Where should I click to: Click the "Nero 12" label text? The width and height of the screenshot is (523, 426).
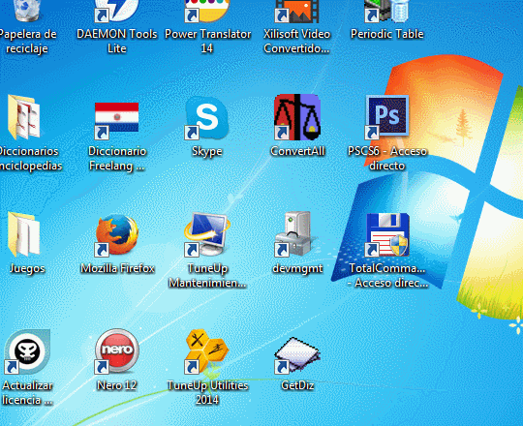tap(117, 385)
